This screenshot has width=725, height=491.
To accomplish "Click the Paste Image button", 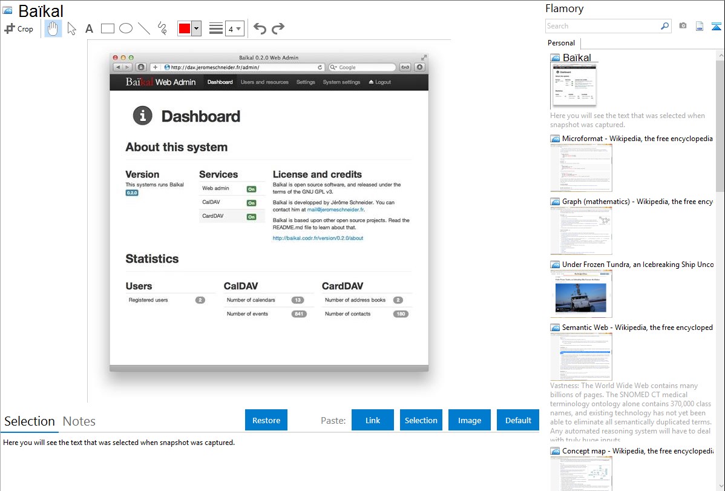I will (469, 420).
